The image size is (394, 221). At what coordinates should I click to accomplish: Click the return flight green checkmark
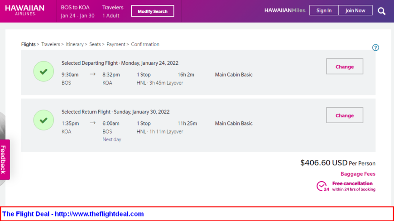[43, 120]
